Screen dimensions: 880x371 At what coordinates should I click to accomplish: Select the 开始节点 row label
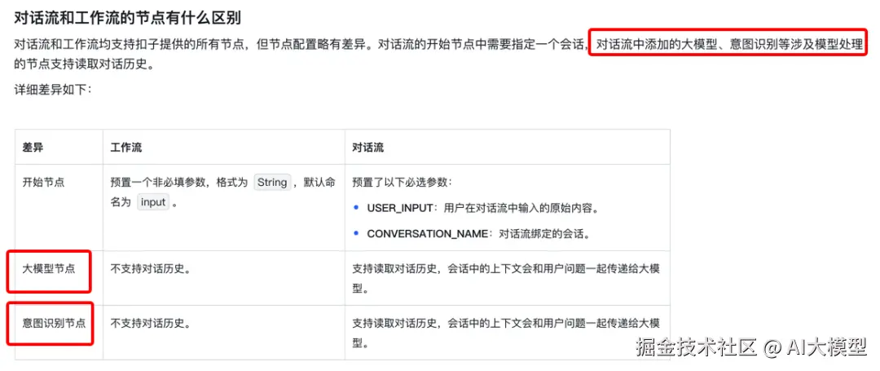click(x=43, y=183)
